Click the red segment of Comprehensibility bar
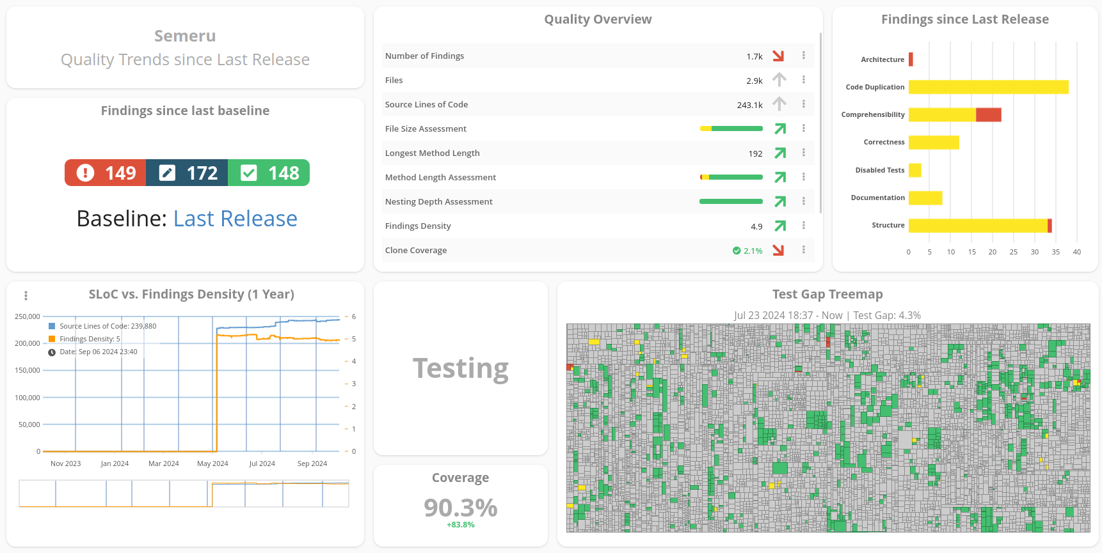The height and width of the screenshot is (553, 1102). coord(989,114)
